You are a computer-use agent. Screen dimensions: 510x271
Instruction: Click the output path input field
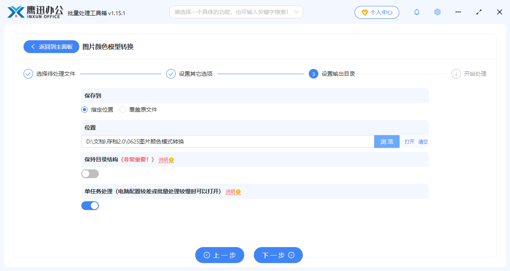coord(228,141)
